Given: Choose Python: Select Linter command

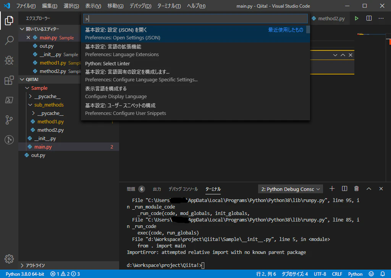Looking at the screenshot, I should coord(195,63).
